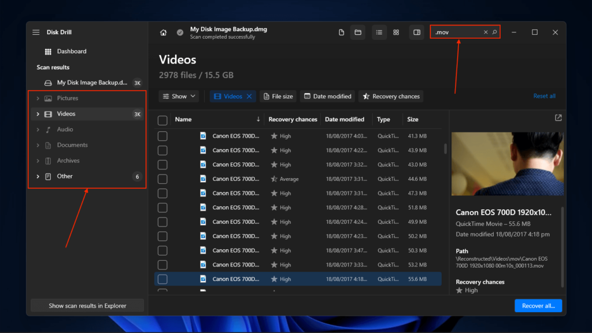
Task: Tick the checkbox for the 55.6 MB file
Action: pos(162,279)
